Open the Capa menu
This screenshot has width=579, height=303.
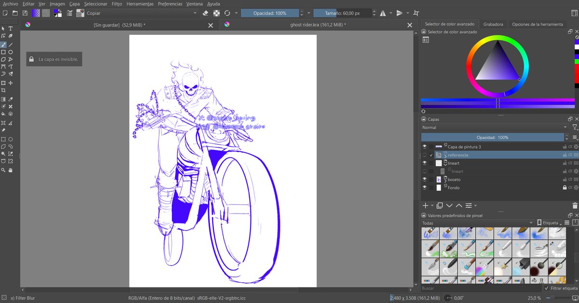point(74,3)
